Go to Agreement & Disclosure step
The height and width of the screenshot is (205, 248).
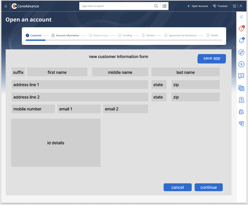(180, 35)
